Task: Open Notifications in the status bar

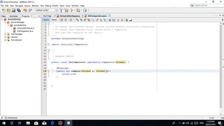Action: point(11,118)
